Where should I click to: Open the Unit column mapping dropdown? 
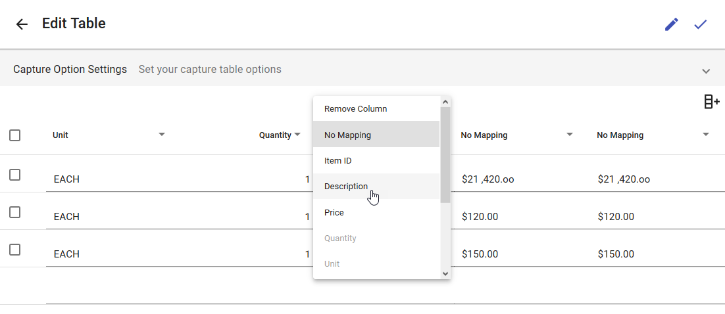click(x=162, y=135)
